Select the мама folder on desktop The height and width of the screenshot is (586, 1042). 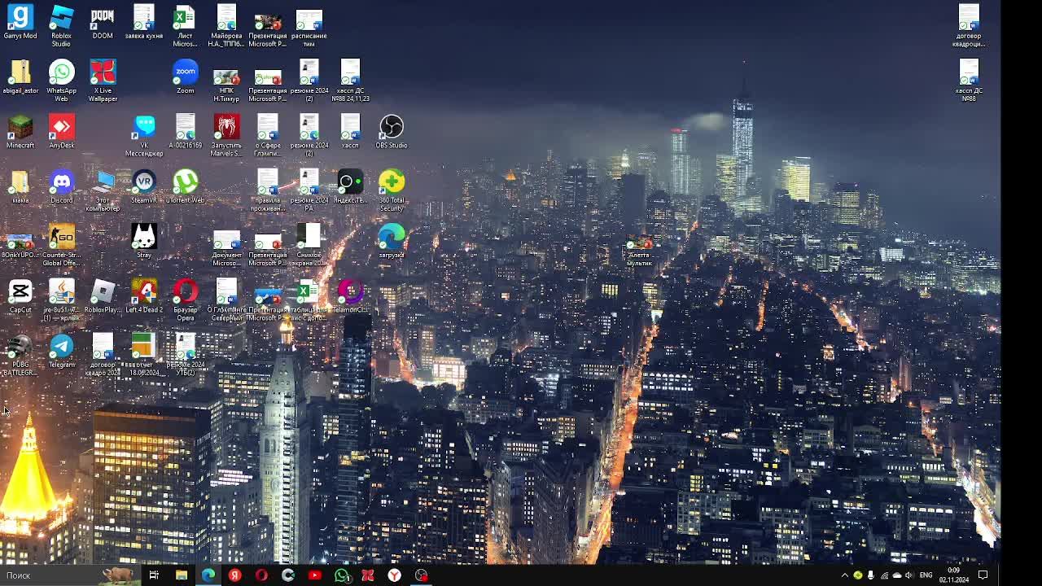20,187
